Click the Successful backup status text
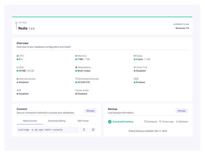The image size is (205, 155). tap(123, 122)
